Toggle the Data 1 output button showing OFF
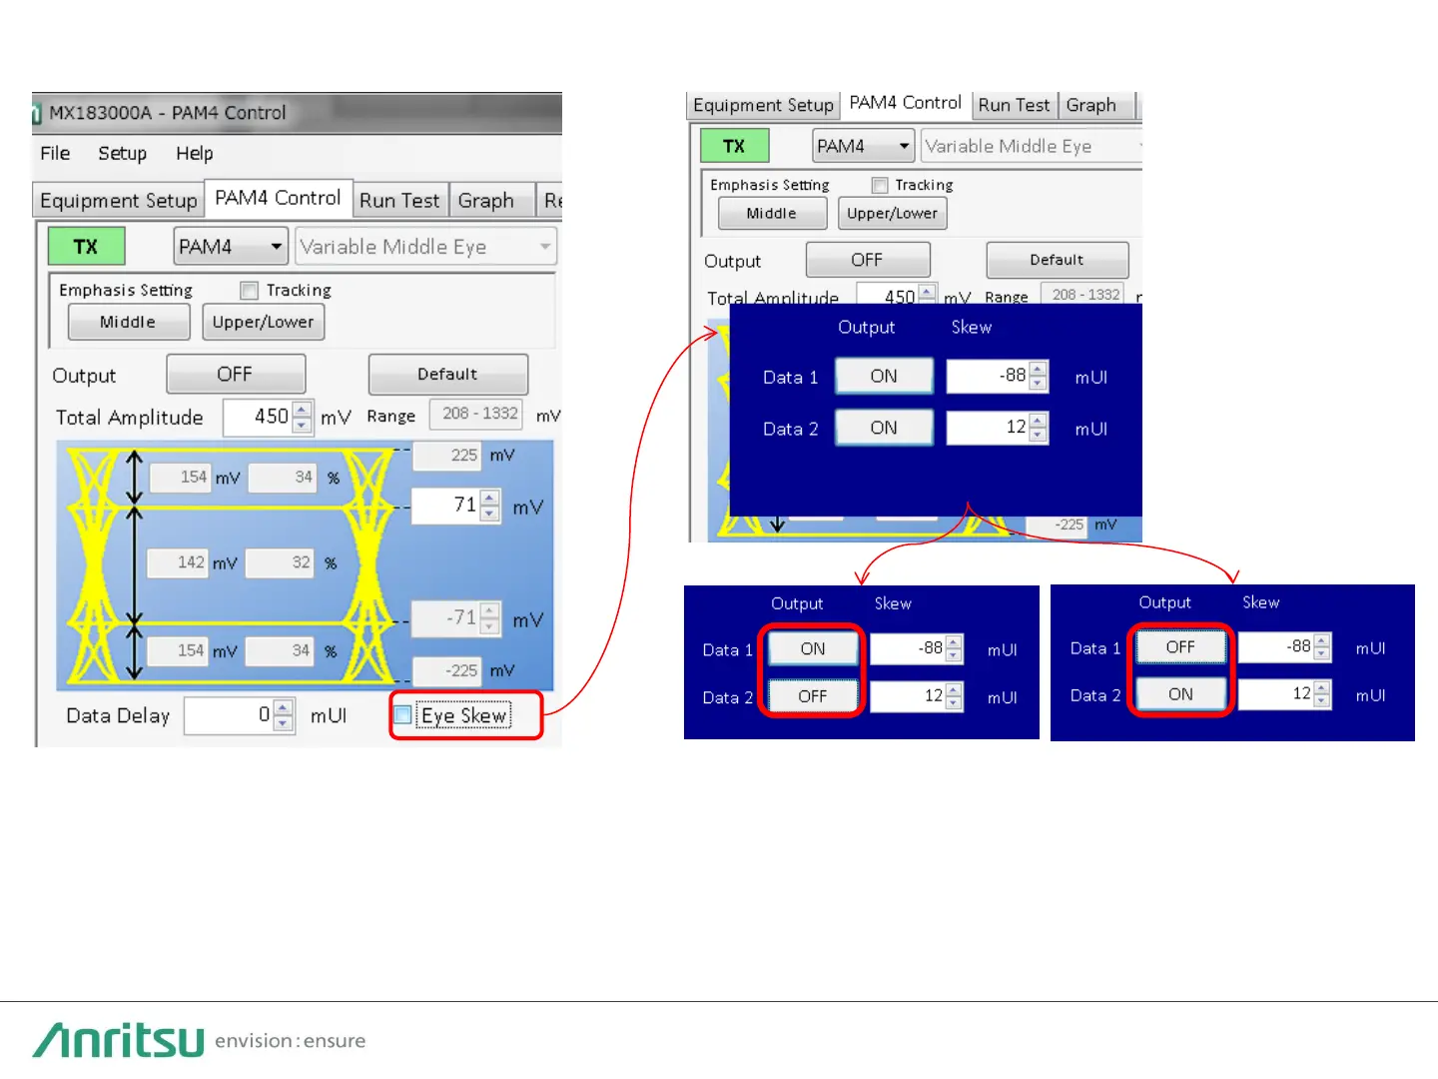1438x1079 pixels. pyautogui.click(x=1179, y=647)
